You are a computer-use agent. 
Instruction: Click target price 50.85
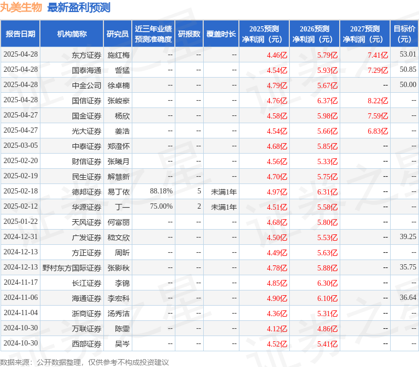408,69
